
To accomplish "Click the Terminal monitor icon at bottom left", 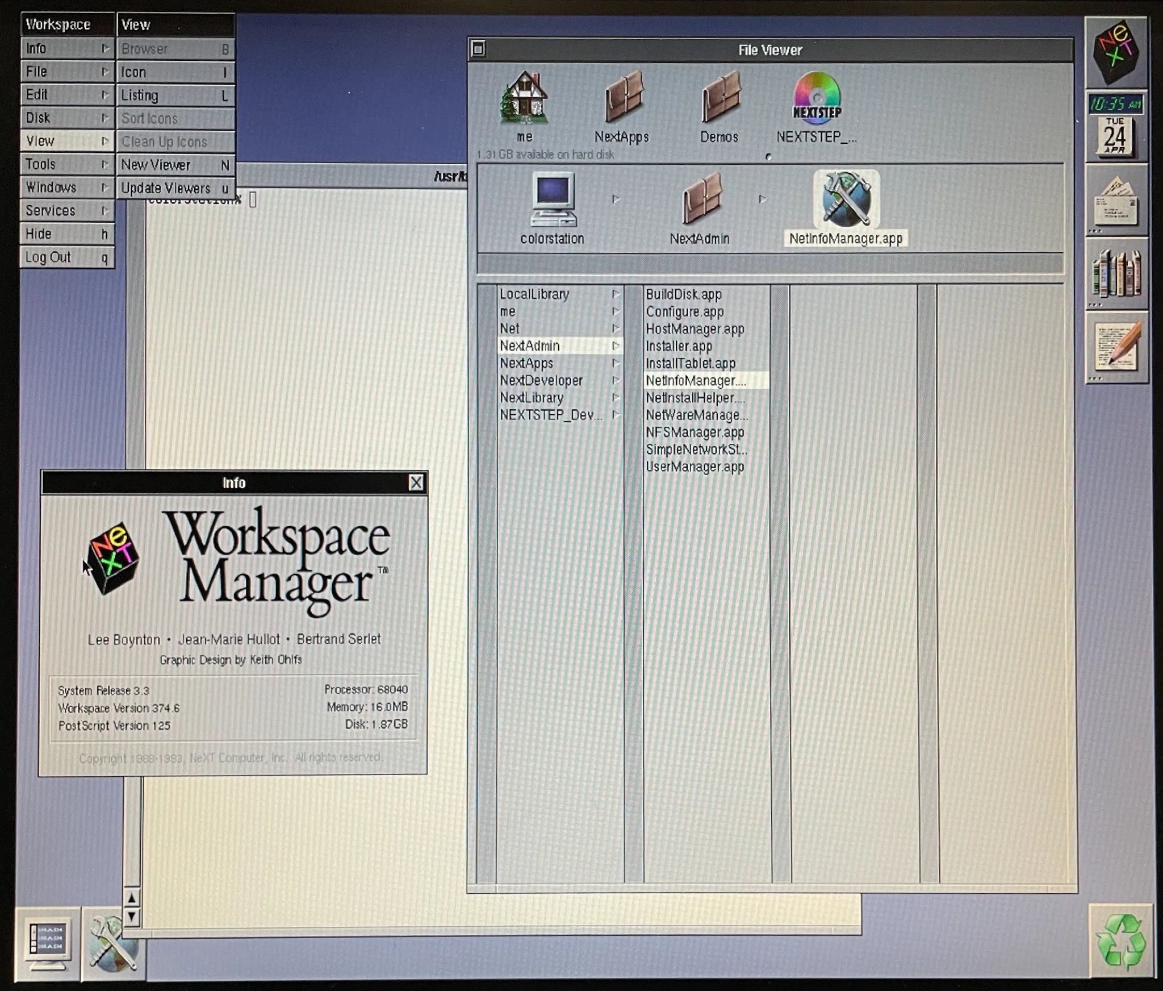I will 48,943.
